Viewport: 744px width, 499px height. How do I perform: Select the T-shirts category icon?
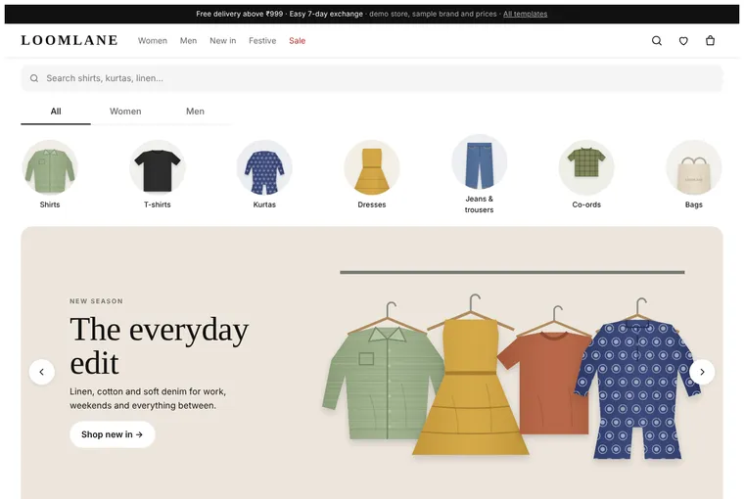157,167
